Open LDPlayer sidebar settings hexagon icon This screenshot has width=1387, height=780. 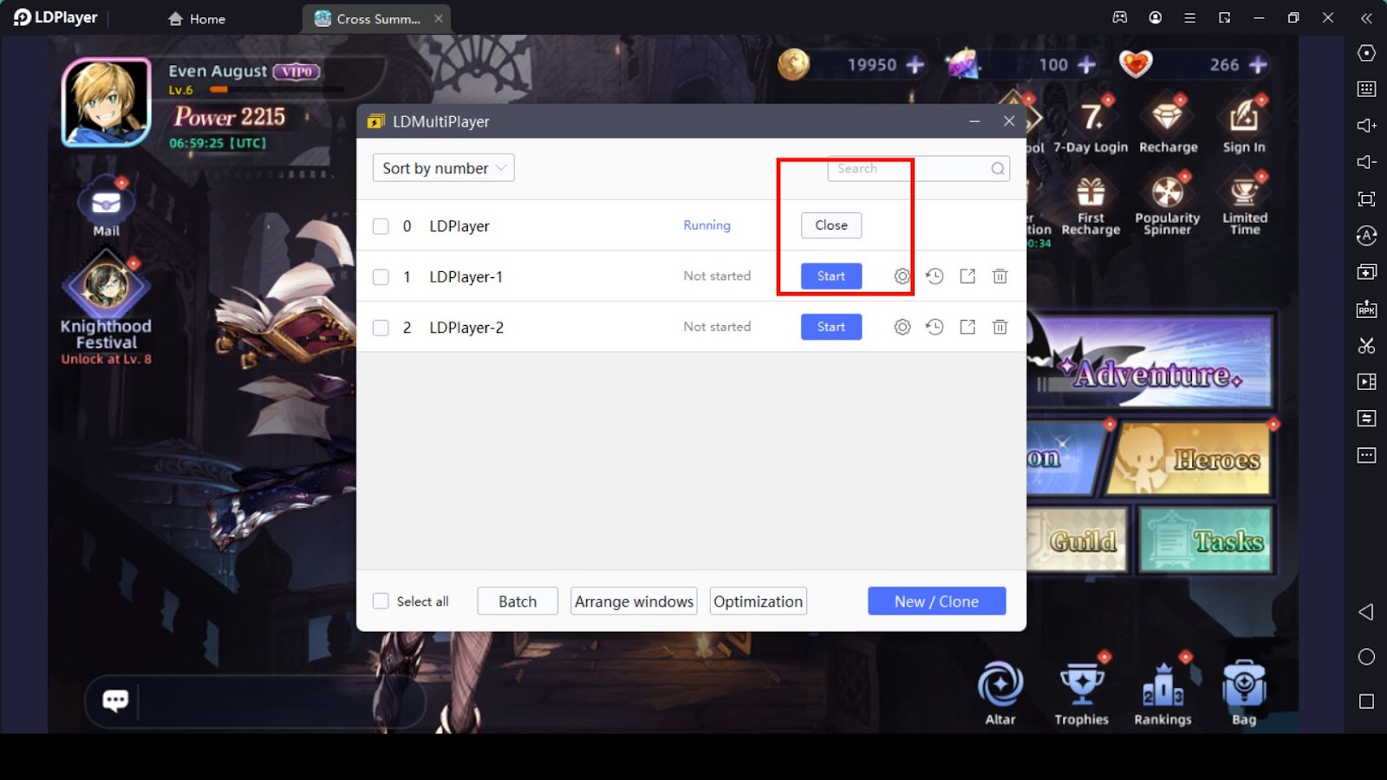coord(1366,53)
